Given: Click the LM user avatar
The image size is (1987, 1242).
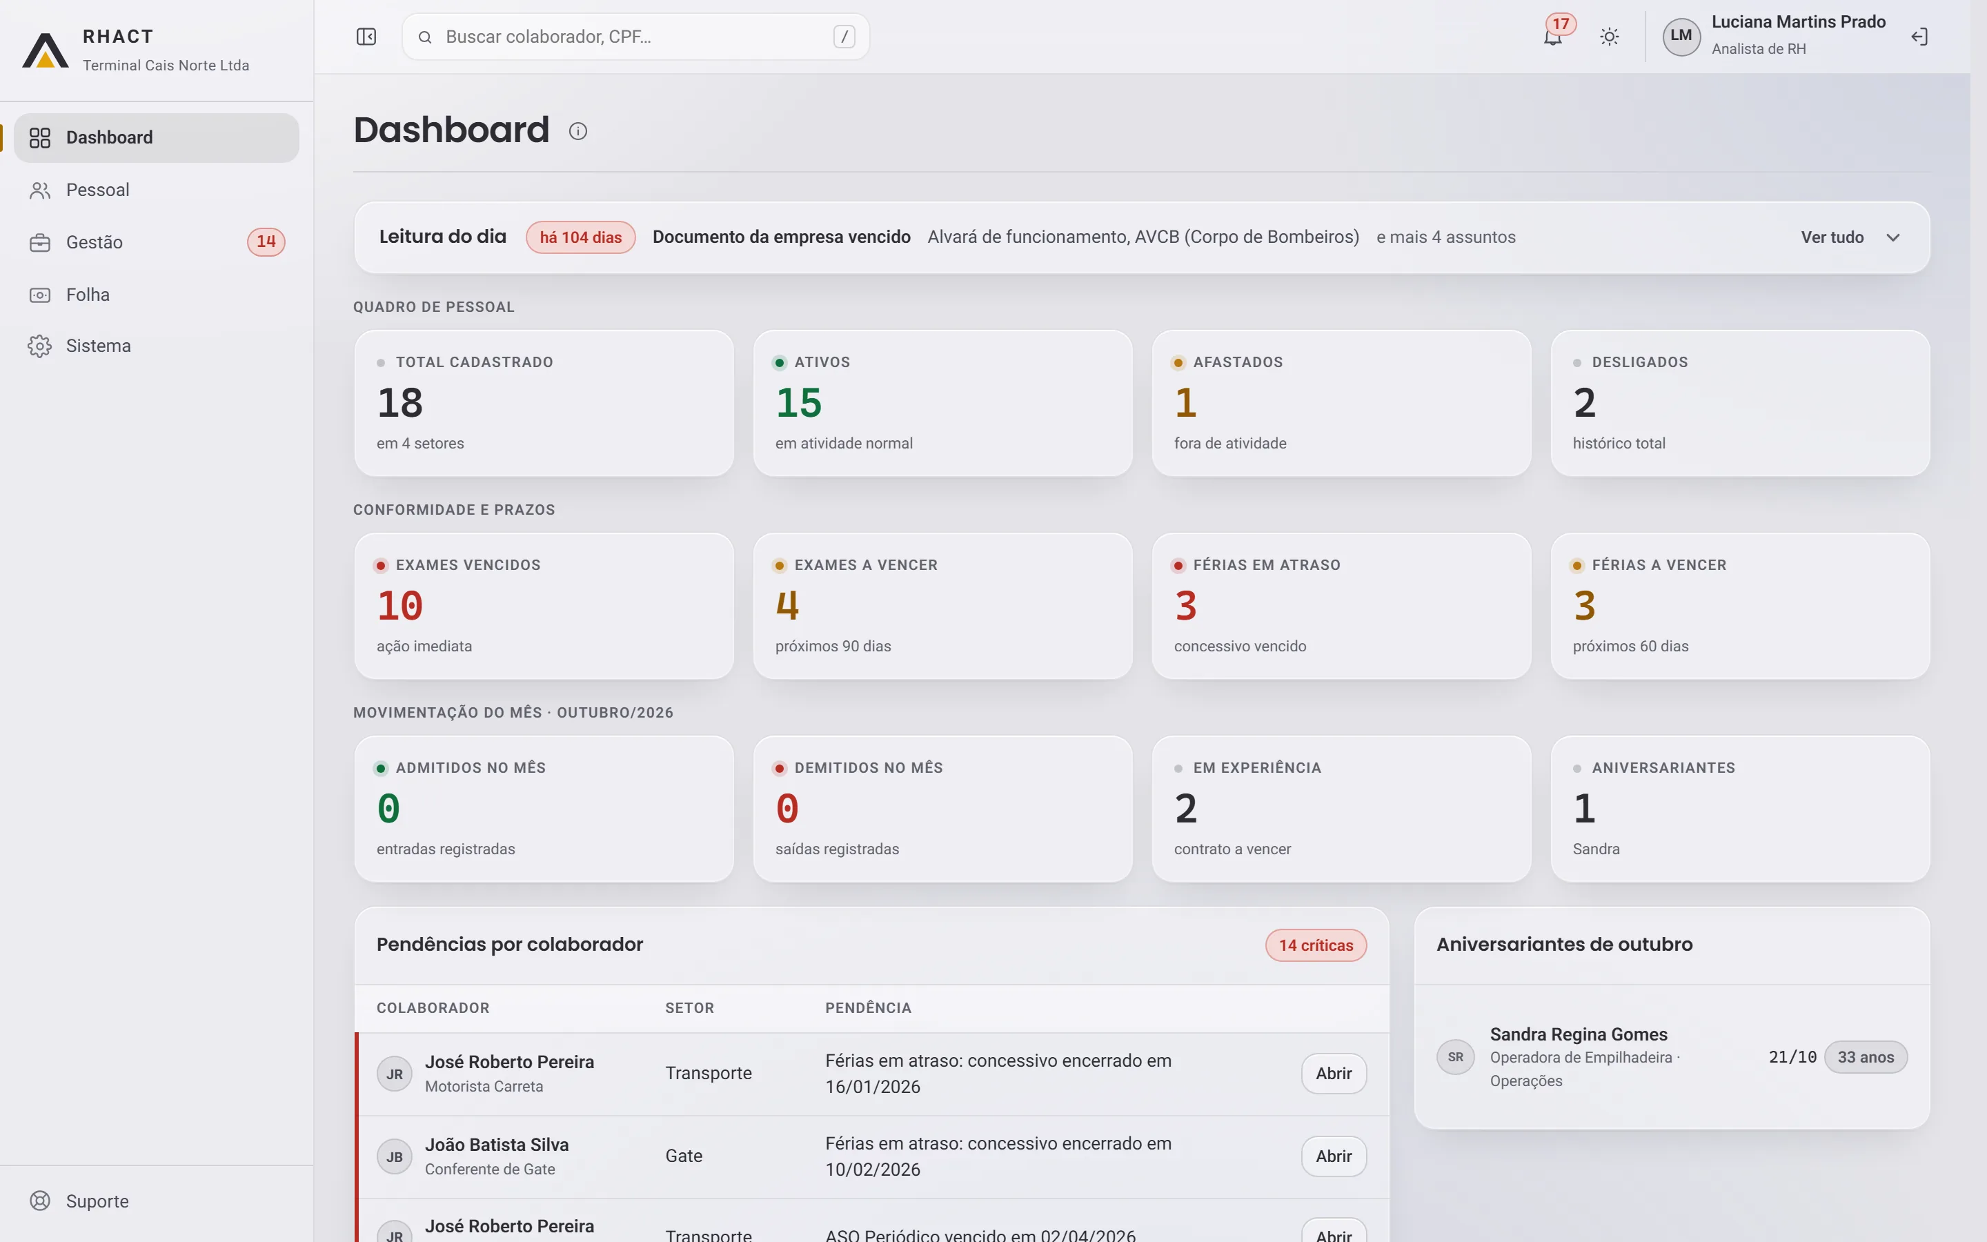Looking at the screenshot, I should [1681, 36].
